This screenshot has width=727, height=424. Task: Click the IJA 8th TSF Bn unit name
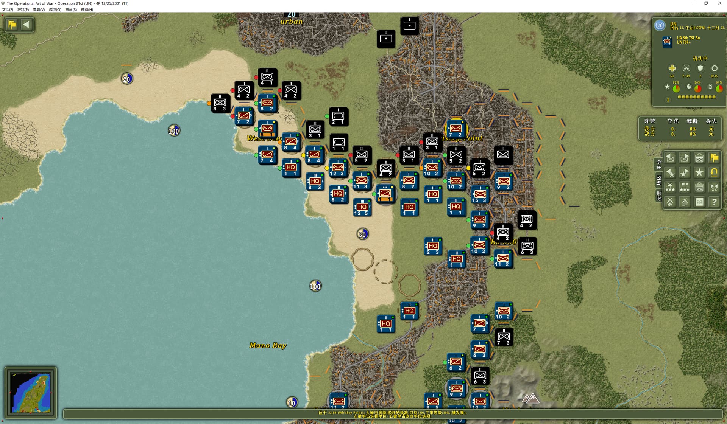pyautogui.click(x=688, y=38)
